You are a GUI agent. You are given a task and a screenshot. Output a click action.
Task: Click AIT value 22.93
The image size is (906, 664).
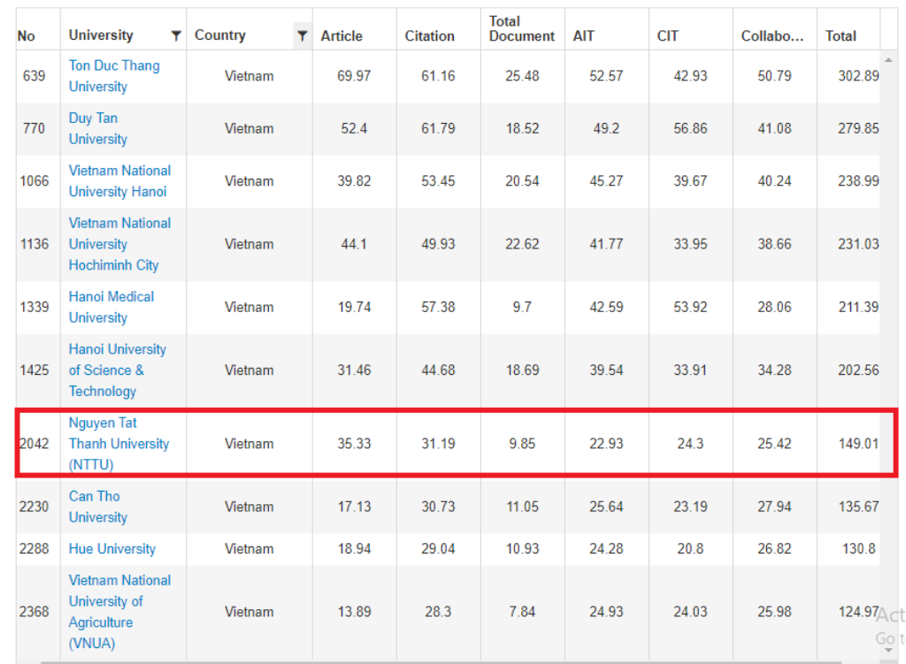click(x=606, y=444)
